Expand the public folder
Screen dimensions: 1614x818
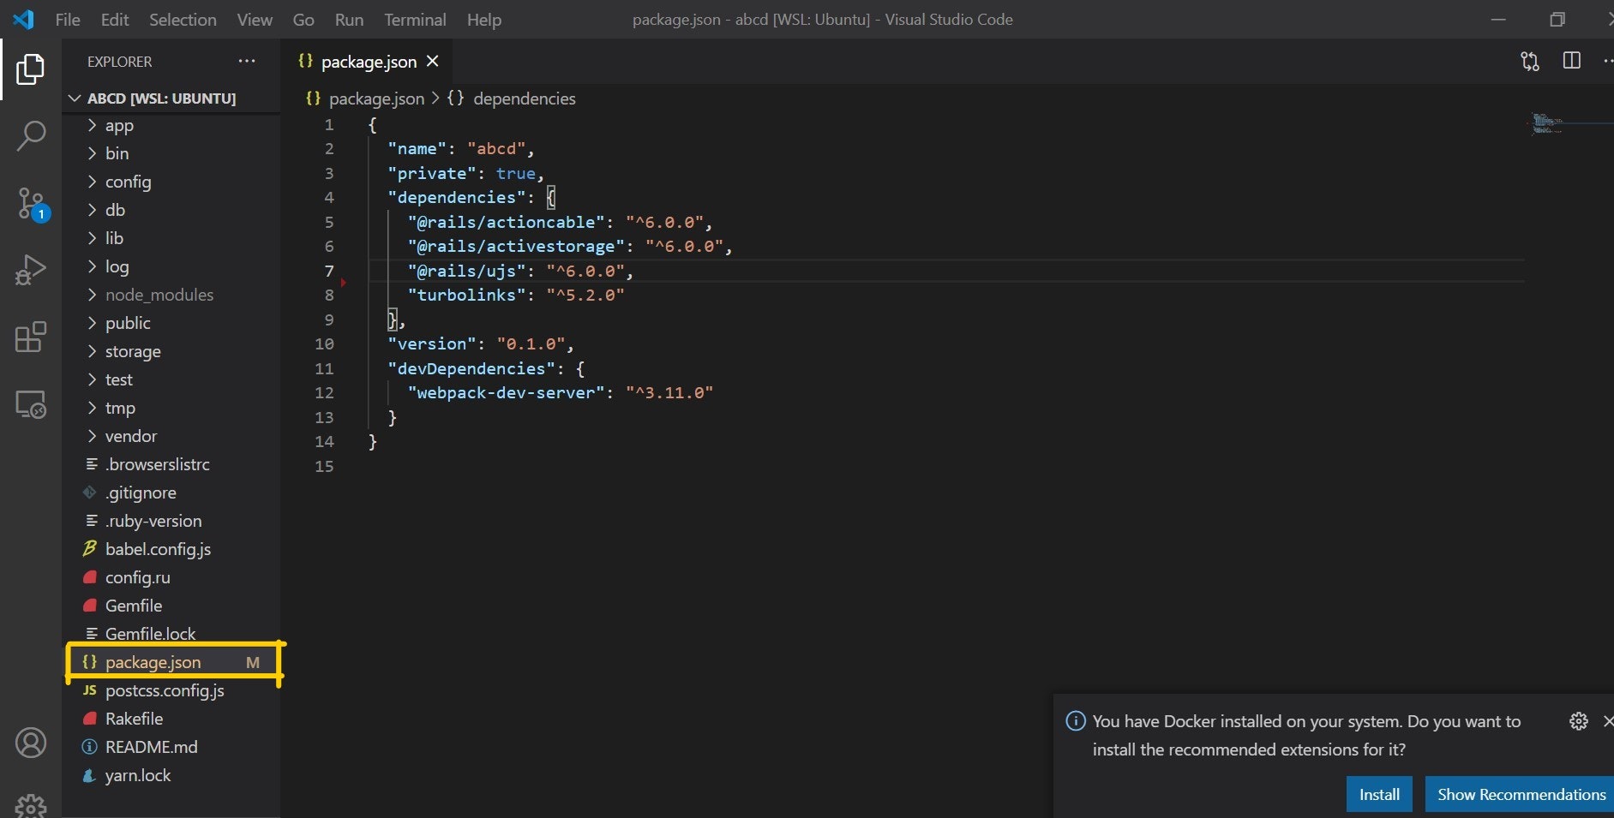pyautogui.click(x=171, y=323)
